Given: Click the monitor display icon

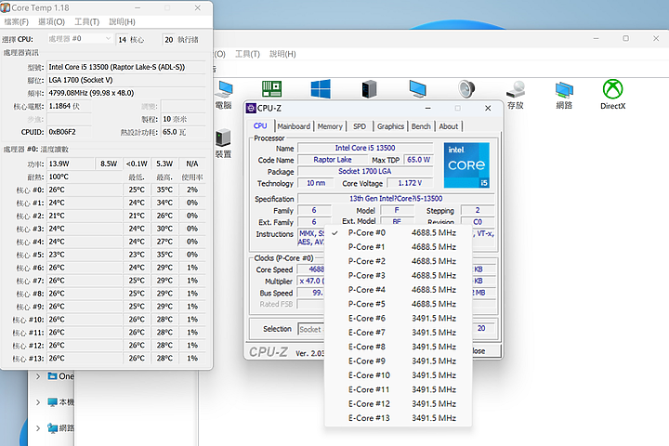Looking at the screenshot, I should tap(417, 89).
